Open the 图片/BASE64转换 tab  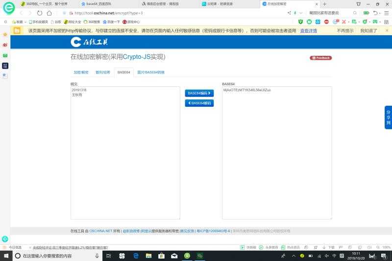tap(151, 72)
